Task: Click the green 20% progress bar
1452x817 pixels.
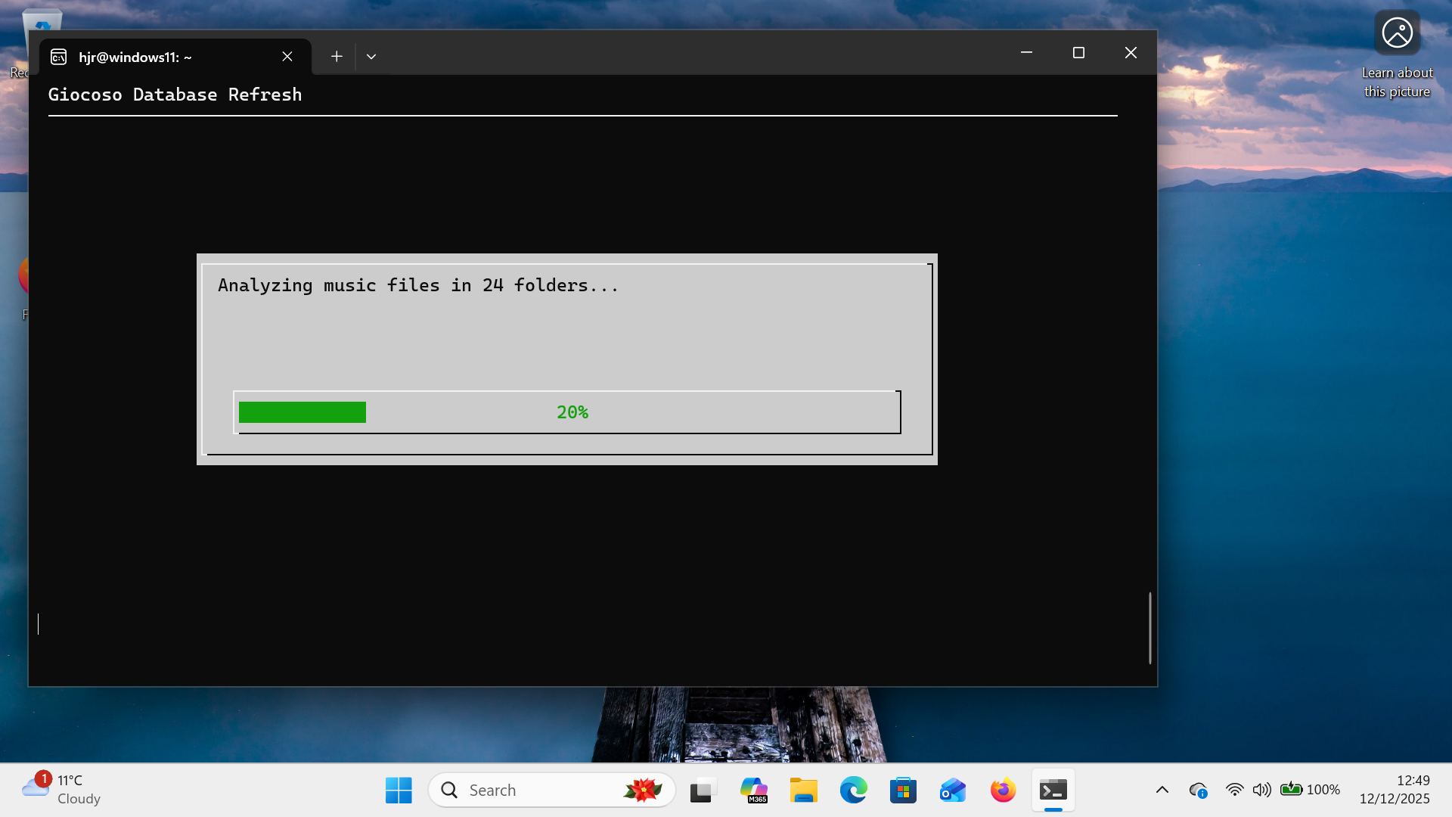Action: 302,412
